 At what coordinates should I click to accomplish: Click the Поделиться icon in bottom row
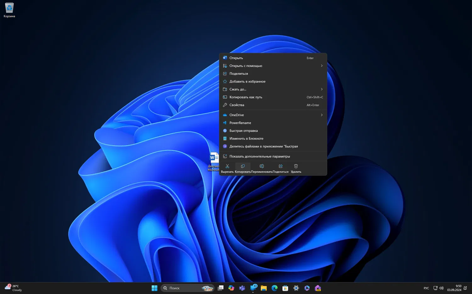point(280,166)
